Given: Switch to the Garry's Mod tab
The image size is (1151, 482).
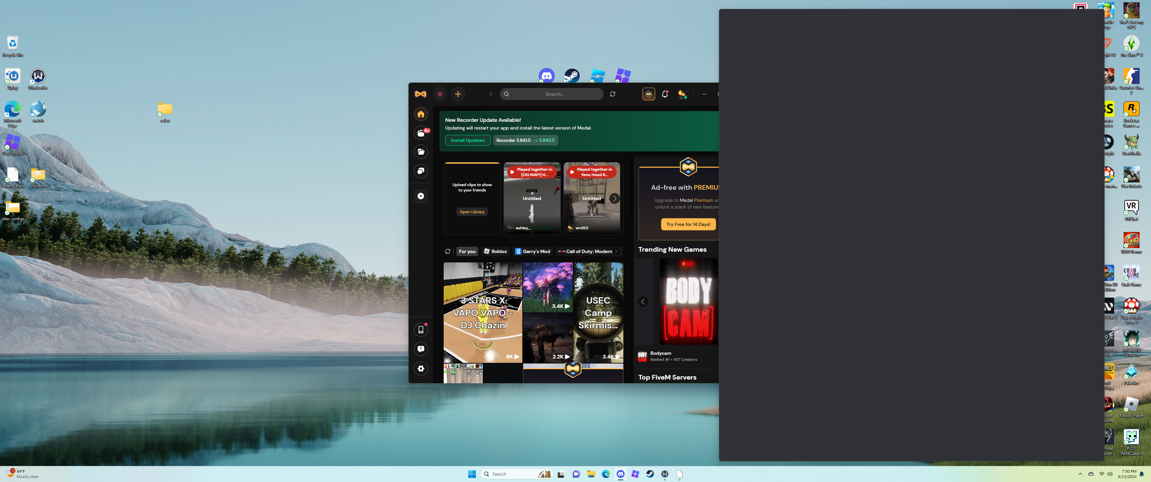Looking at the screenshot, I should tap(532, 251).
